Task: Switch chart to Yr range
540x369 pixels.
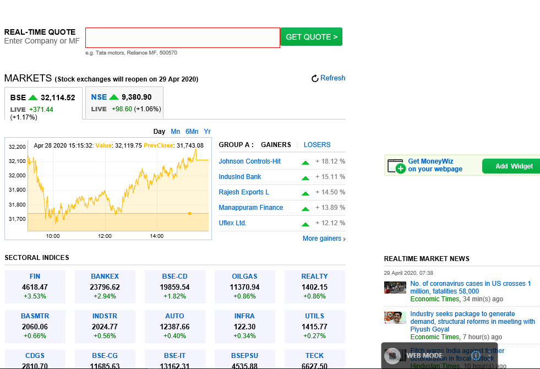Action: tap(207, 132)
